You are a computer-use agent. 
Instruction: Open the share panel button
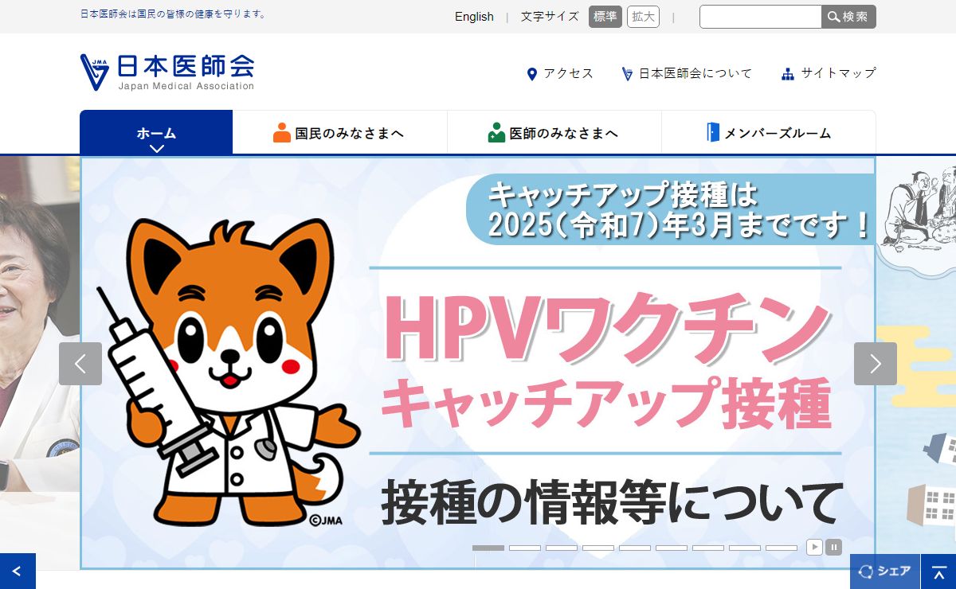(x=884, y=571)
